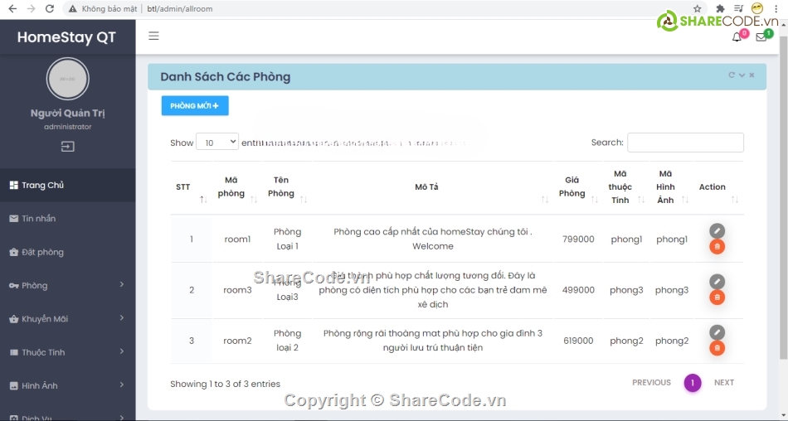788x421 pixels.
Task: Click the Phòng Loại 1 name cell
Action: point(288,240)
